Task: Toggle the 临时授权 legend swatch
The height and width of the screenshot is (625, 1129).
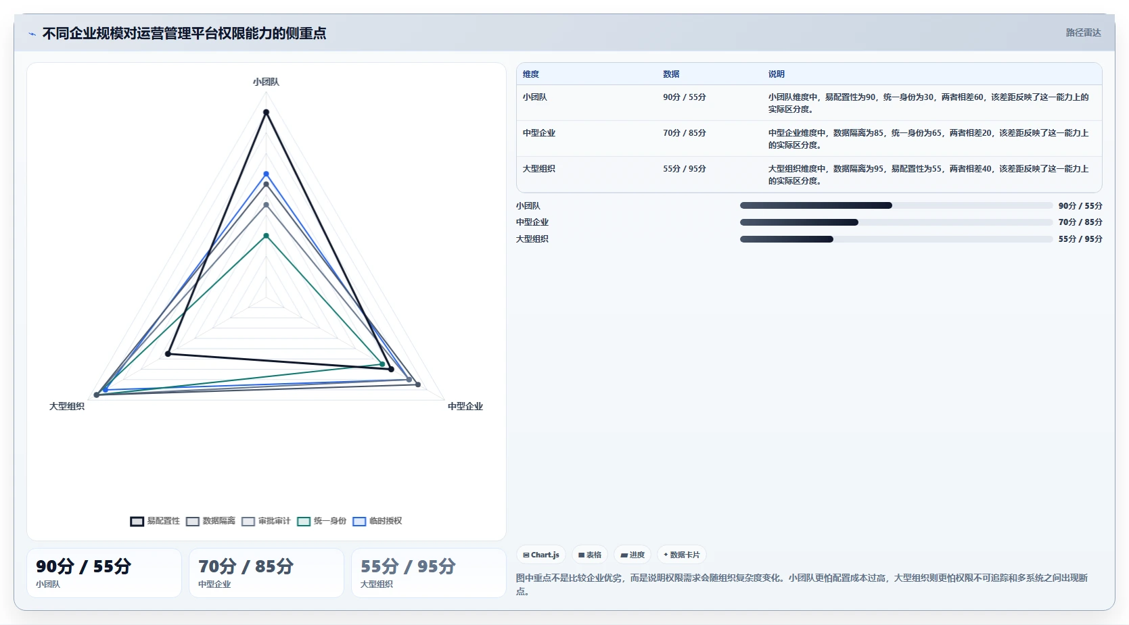Action: (x=359, y=521)
